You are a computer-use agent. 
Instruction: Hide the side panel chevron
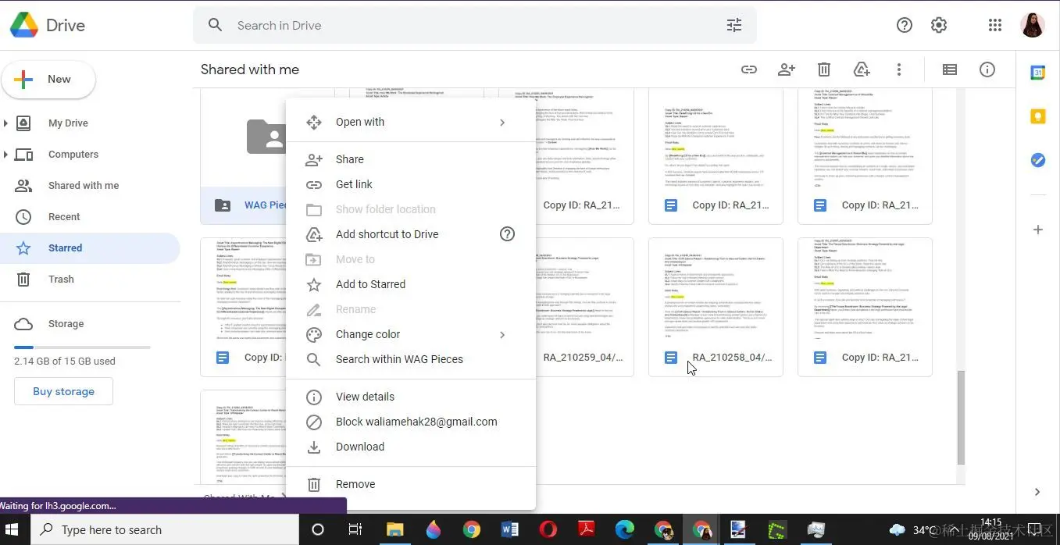[1037, 492]
